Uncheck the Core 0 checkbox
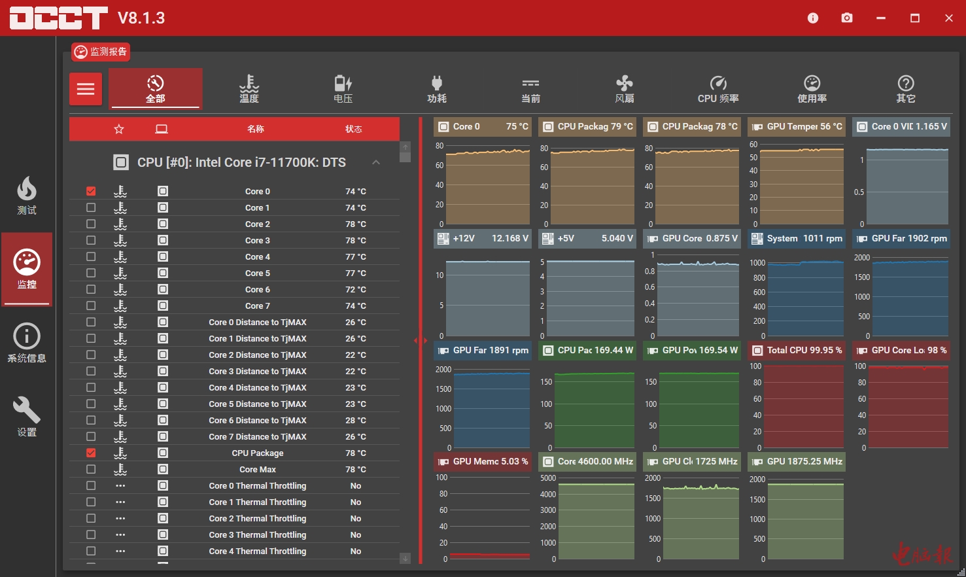The height and width of the screenshot is (577, 966). tap(91, 191)
